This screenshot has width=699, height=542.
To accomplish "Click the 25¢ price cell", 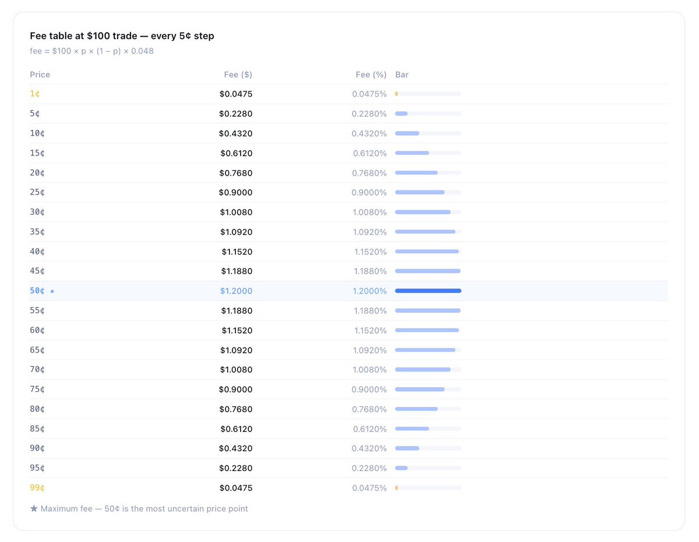I will [x=37, y=192].
